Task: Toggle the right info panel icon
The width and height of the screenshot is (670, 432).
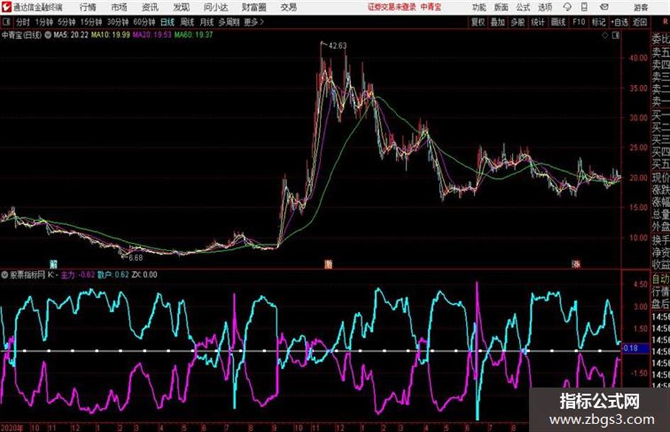Action: tap(615, 35)
